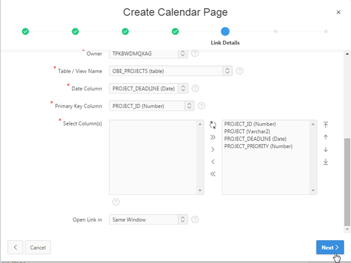Click the Next button
Image resolution: width=351 pixels, height=263 pixels.
click(x=330, y=247)
